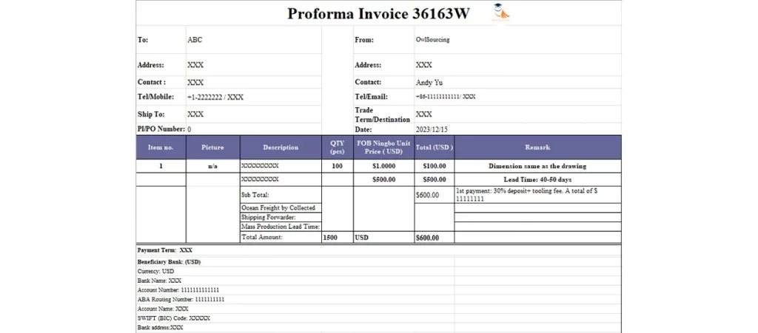Select the 1500 quantity total cell

tap(338, 238)
